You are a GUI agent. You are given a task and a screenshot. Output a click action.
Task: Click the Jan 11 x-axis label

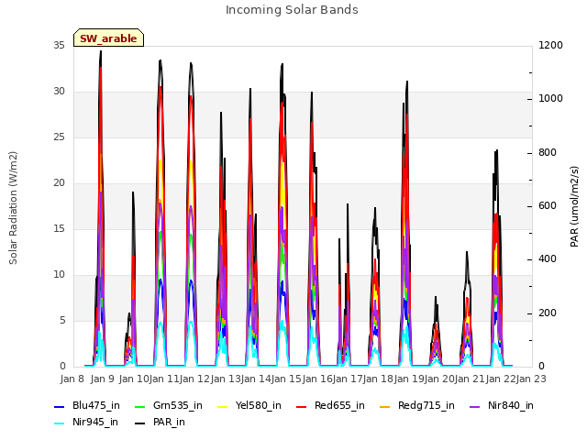point(164,379)
